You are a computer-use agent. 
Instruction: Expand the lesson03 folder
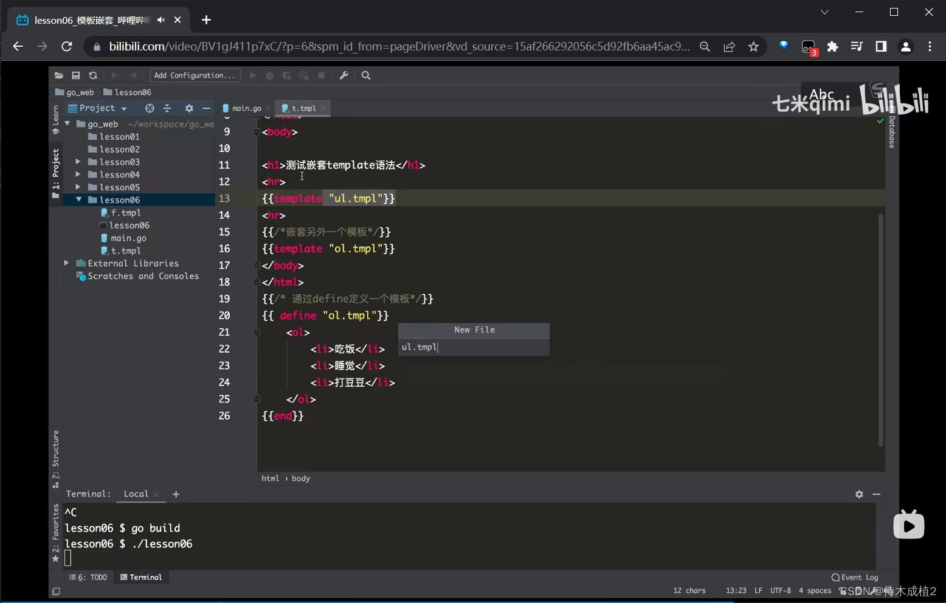(78, 162)
